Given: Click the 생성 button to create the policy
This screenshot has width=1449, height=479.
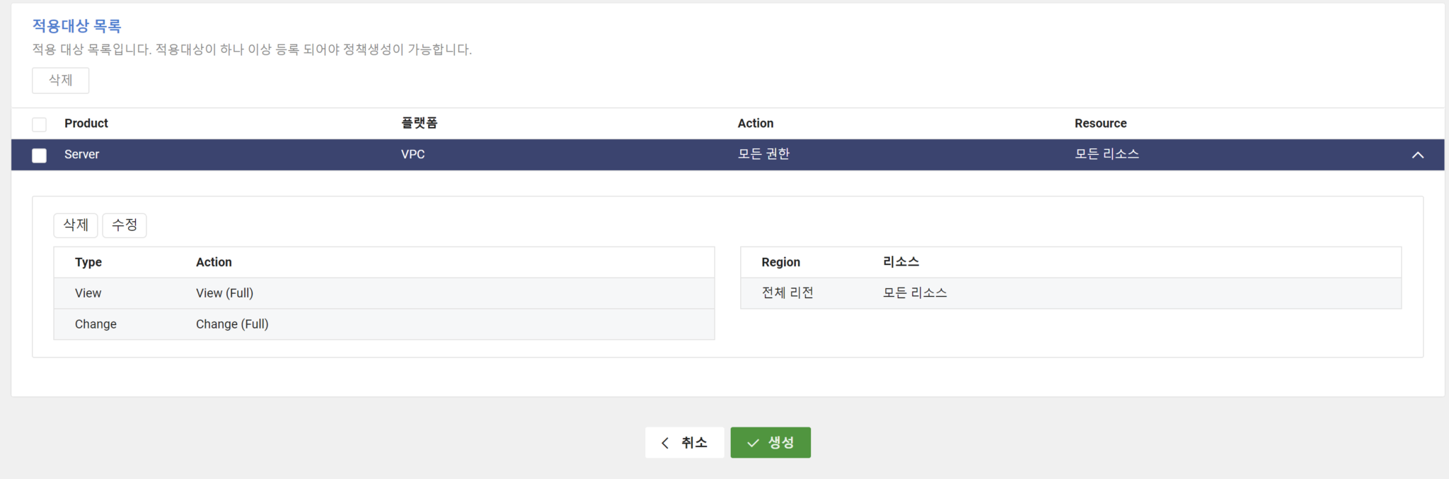Looking at the screenshot, I should (x=770, y=442).
